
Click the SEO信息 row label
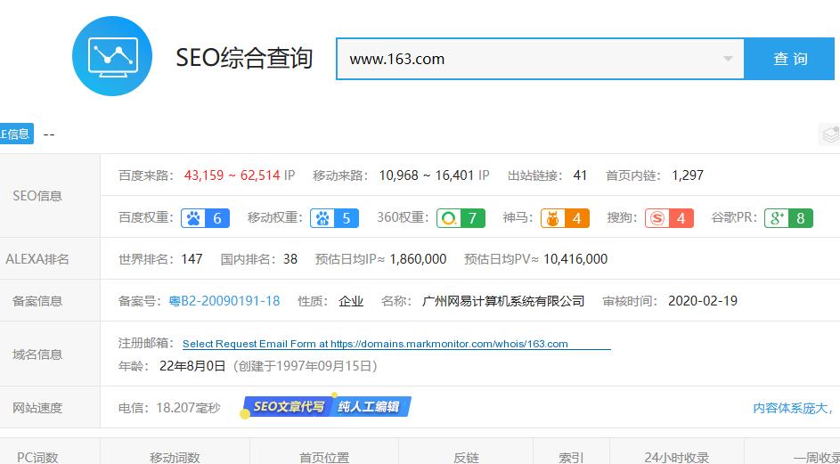click(x=37, y=196)
